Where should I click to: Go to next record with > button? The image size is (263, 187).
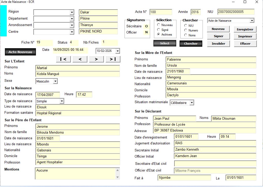tap(96, 59)
